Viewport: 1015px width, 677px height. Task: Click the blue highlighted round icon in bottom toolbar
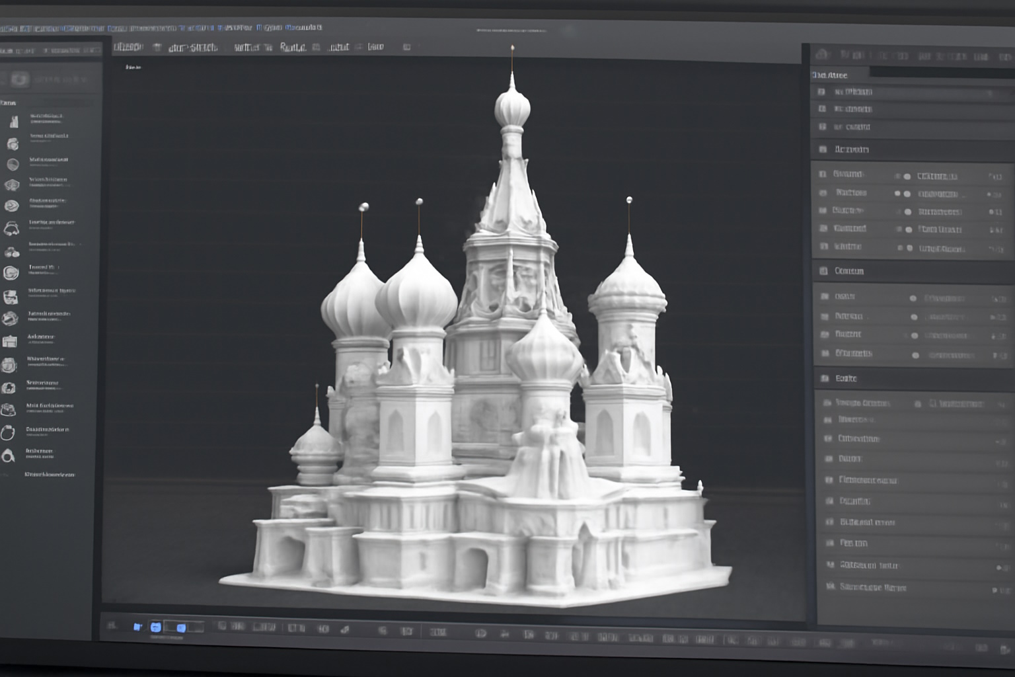[155, 627]
